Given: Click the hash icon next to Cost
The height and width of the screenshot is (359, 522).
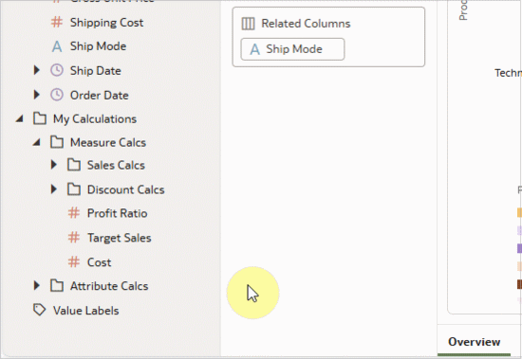Looking at the screenshot, I should click(x=74, y=262).
